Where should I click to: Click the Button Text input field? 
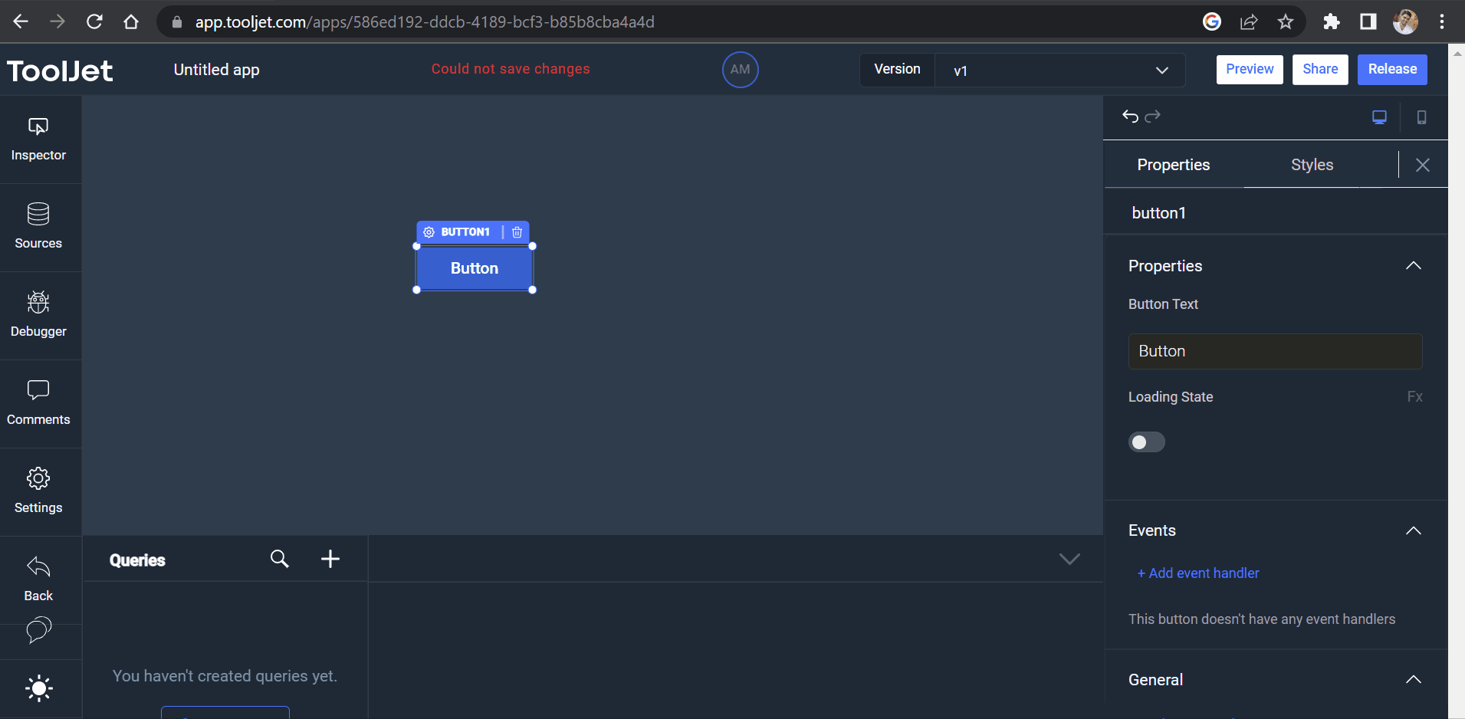[1275, 351]
